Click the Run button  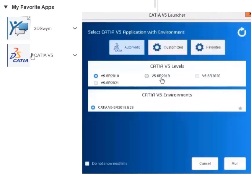[x=235, y=163]
